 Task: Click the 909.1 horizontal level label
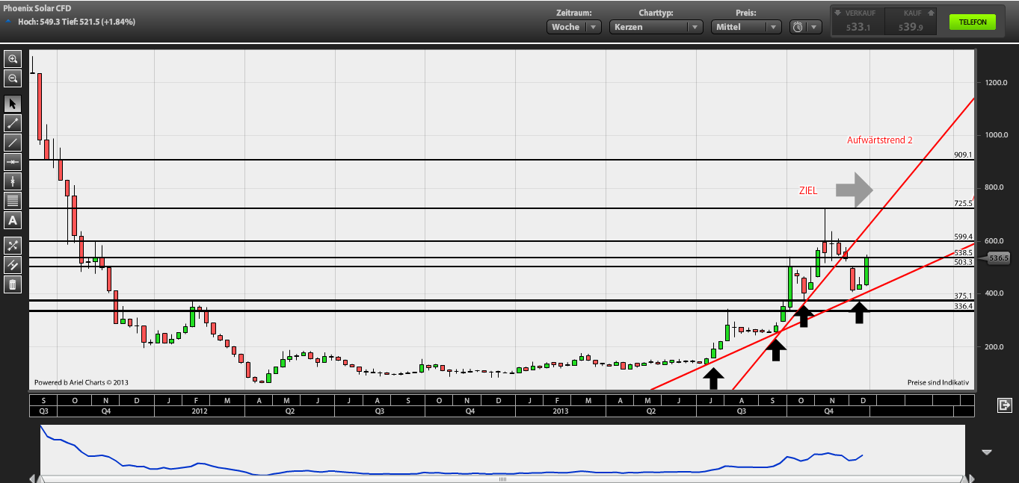click(x=963, y=155)
